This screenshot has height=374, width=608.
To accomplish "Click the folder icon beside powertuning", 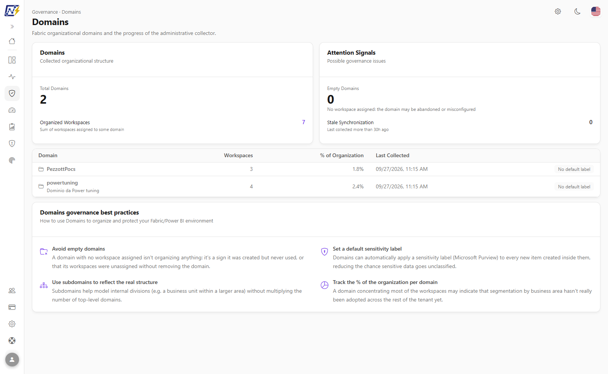I will pos(41,186).
